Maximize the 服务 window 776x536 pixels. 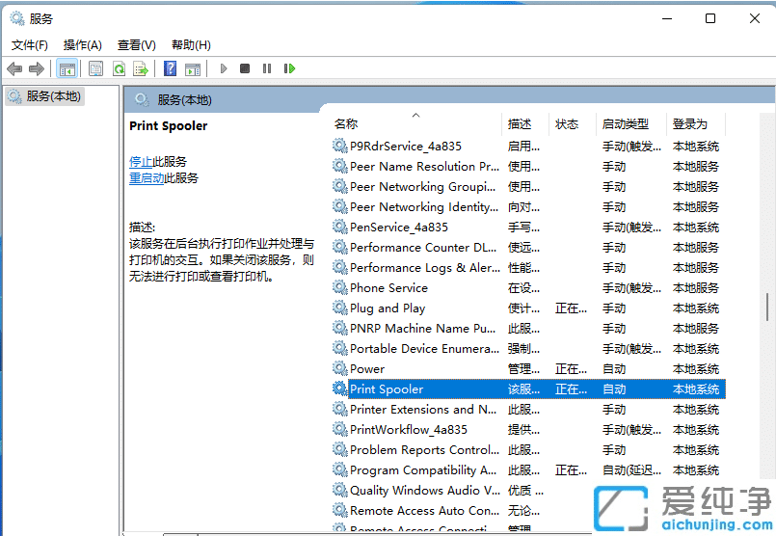(710, 19)
